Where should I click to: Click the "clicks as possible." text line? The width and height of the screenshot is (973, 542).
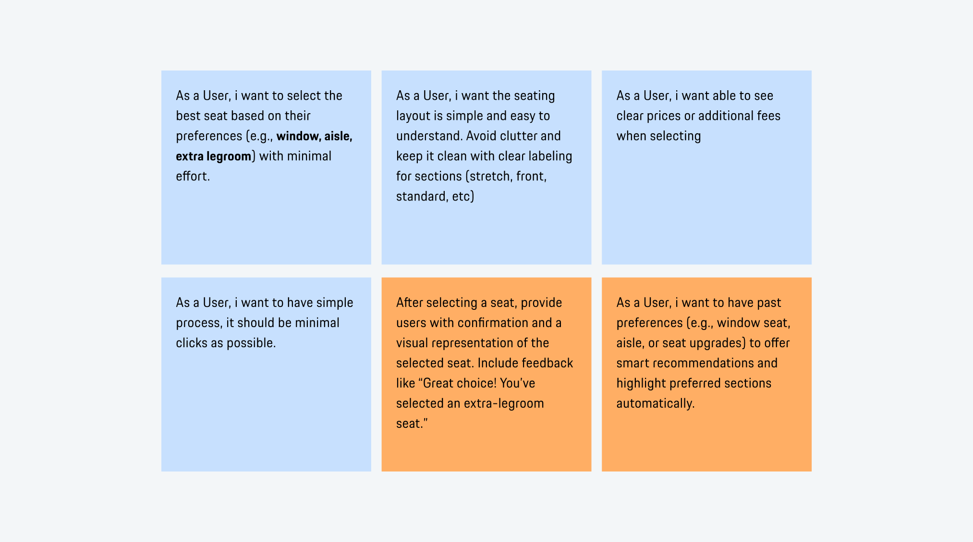point(226,343)
